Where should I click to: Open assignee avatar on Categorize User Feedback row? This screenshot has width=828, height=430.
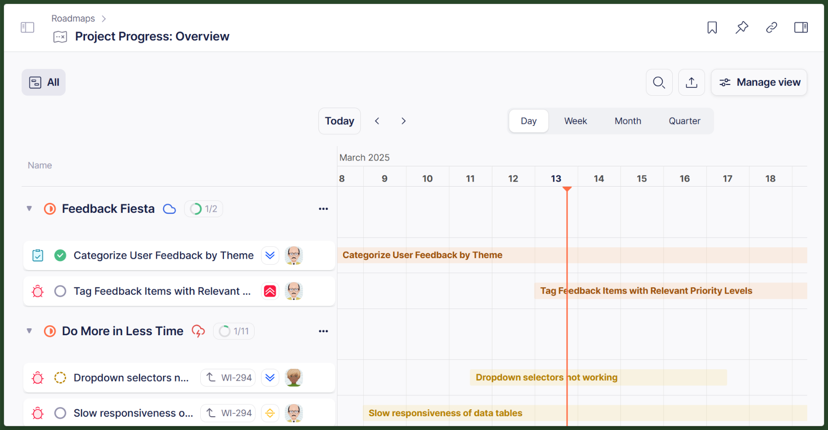(x=294, y=256)
